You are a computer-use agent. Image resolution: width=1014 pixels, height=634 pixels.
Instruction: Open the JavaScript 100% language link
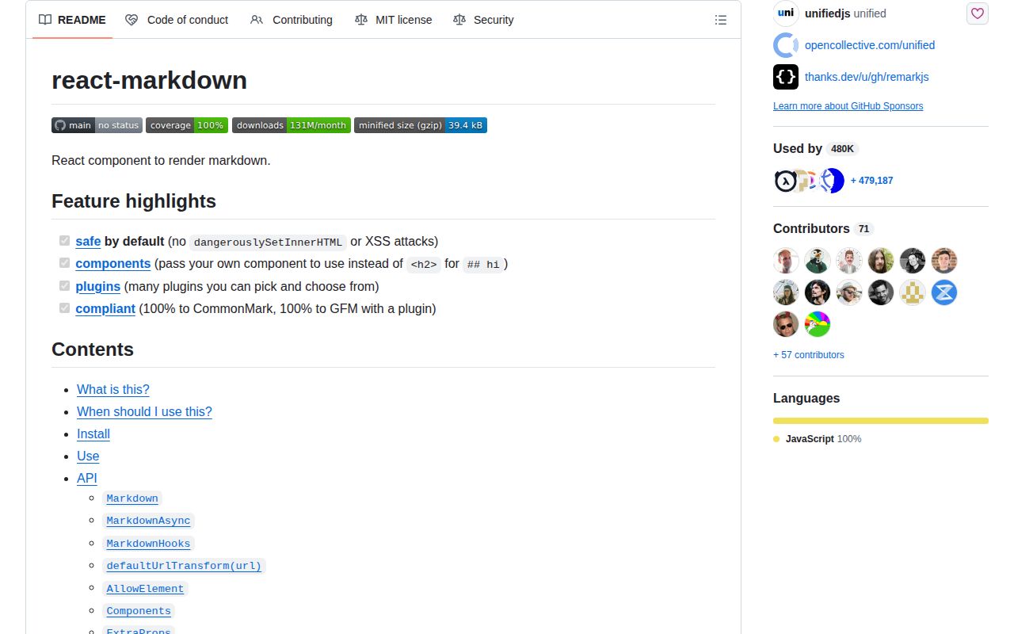click(818, 439)
